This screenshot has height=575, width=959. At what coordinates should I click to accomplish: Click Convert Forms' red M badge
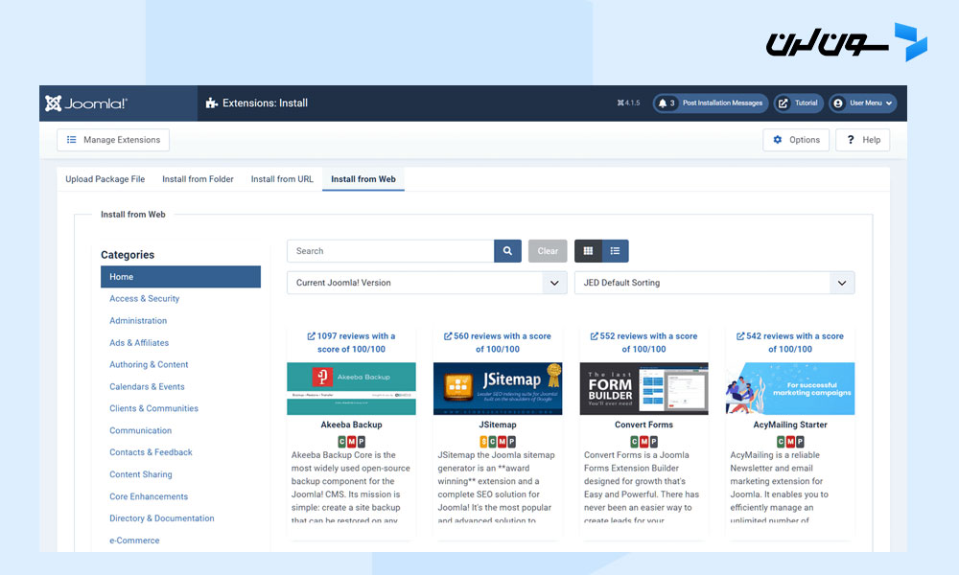point(644,441)
